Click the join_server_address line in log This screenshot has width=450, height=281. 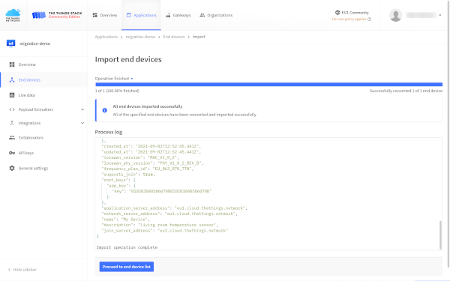(x=165, y=231)
